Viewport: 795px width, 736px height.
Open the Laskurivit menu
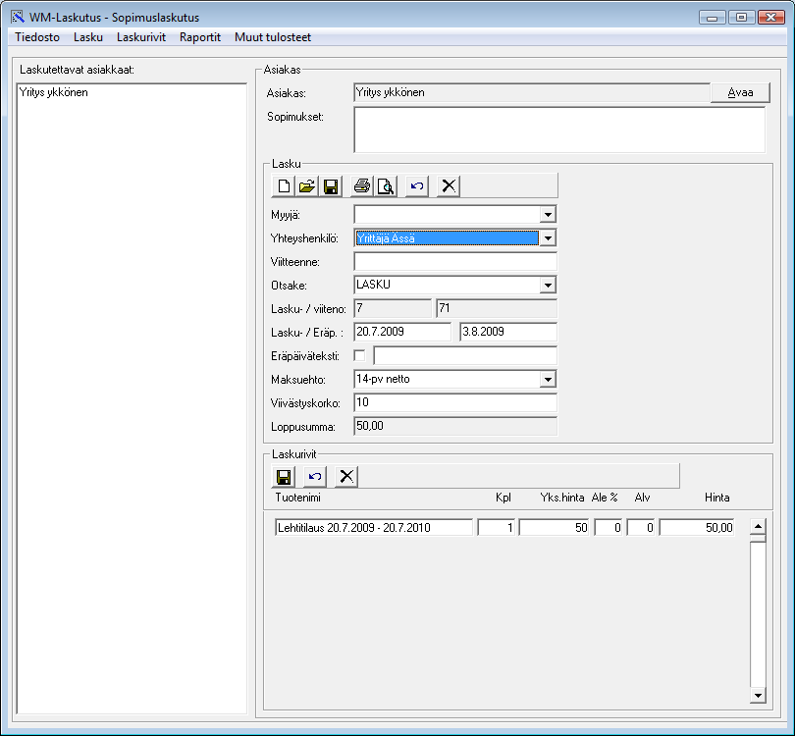pyautogui.click(x=141, y=37)
